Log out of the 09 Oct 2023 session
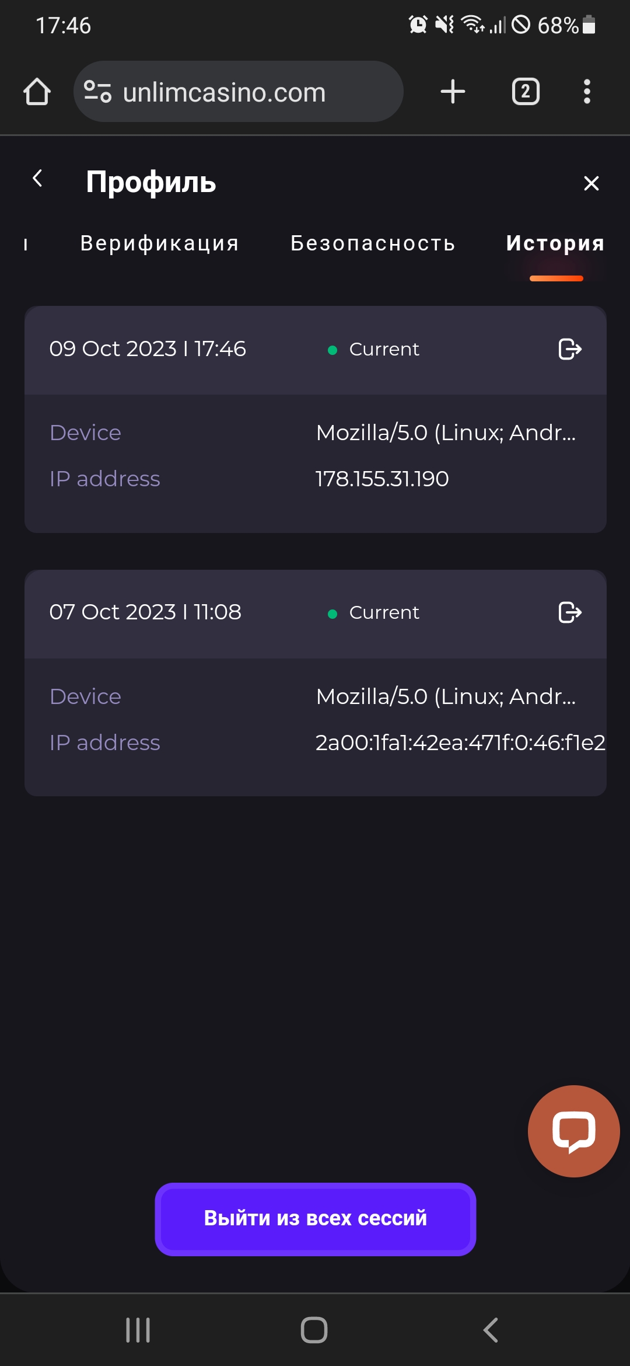630x1366 pixels. tap(569, 349)
